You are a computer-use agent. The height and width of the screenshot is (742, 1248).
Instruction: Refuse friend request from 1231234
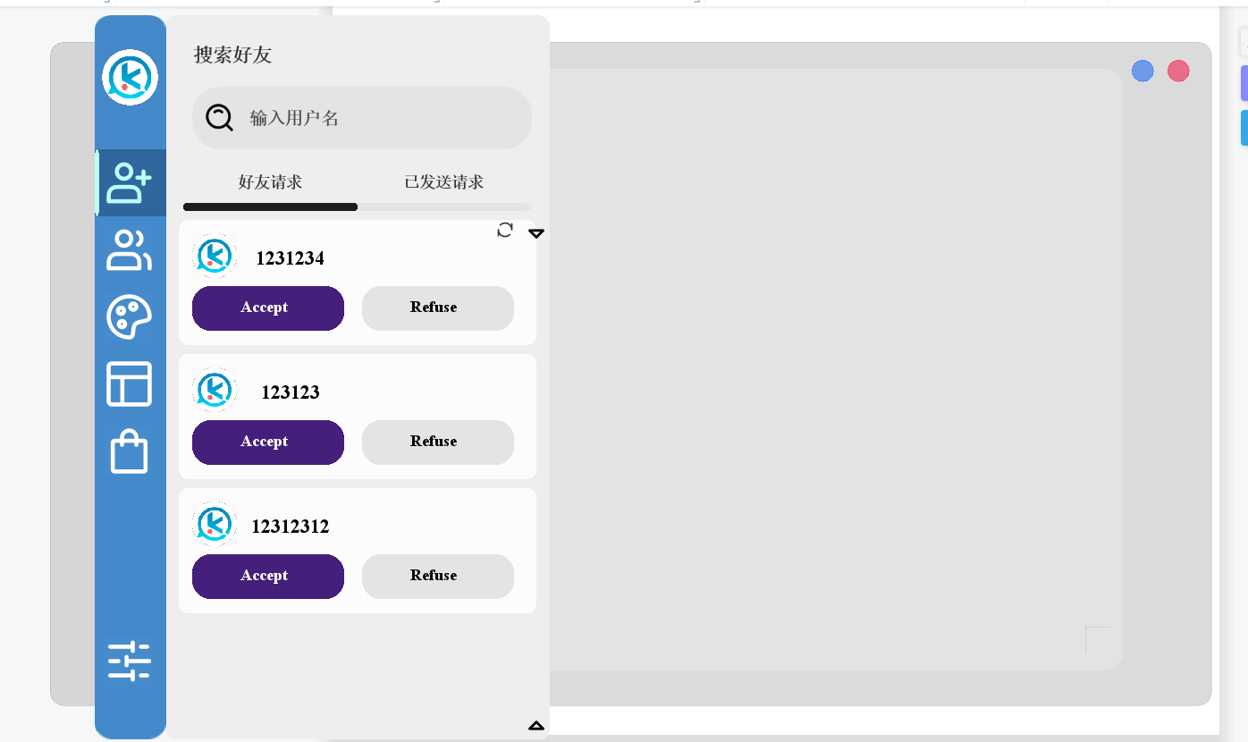pyautogui.click(x=438, y=308)
